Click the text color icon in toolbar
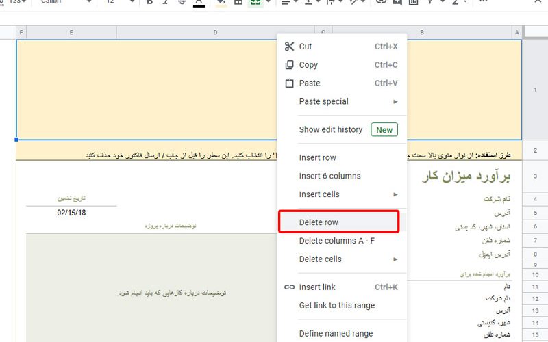The width and height of the screenshot is (548, 342). coord(199,3)
